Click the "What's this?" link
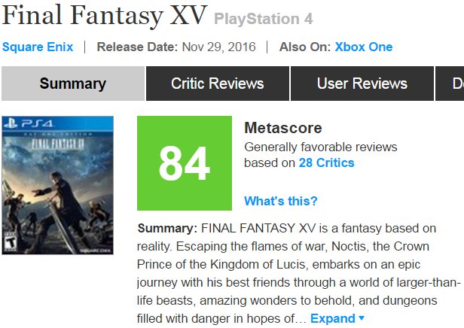 [281, 201]
